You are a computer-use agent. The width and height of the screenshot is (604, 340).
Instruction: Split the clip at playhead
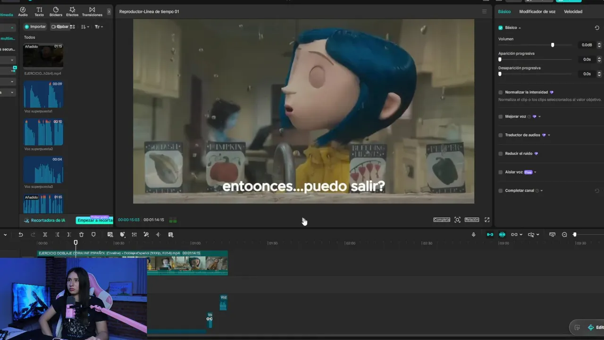[45, 235]
